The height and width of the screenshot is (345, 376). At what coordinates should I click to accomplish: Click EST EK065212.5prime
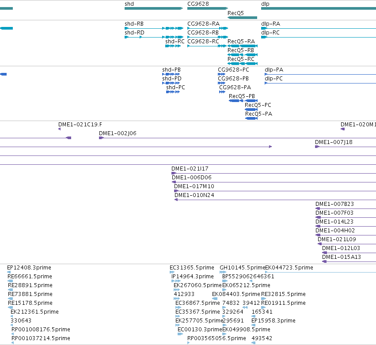point(225,290)
